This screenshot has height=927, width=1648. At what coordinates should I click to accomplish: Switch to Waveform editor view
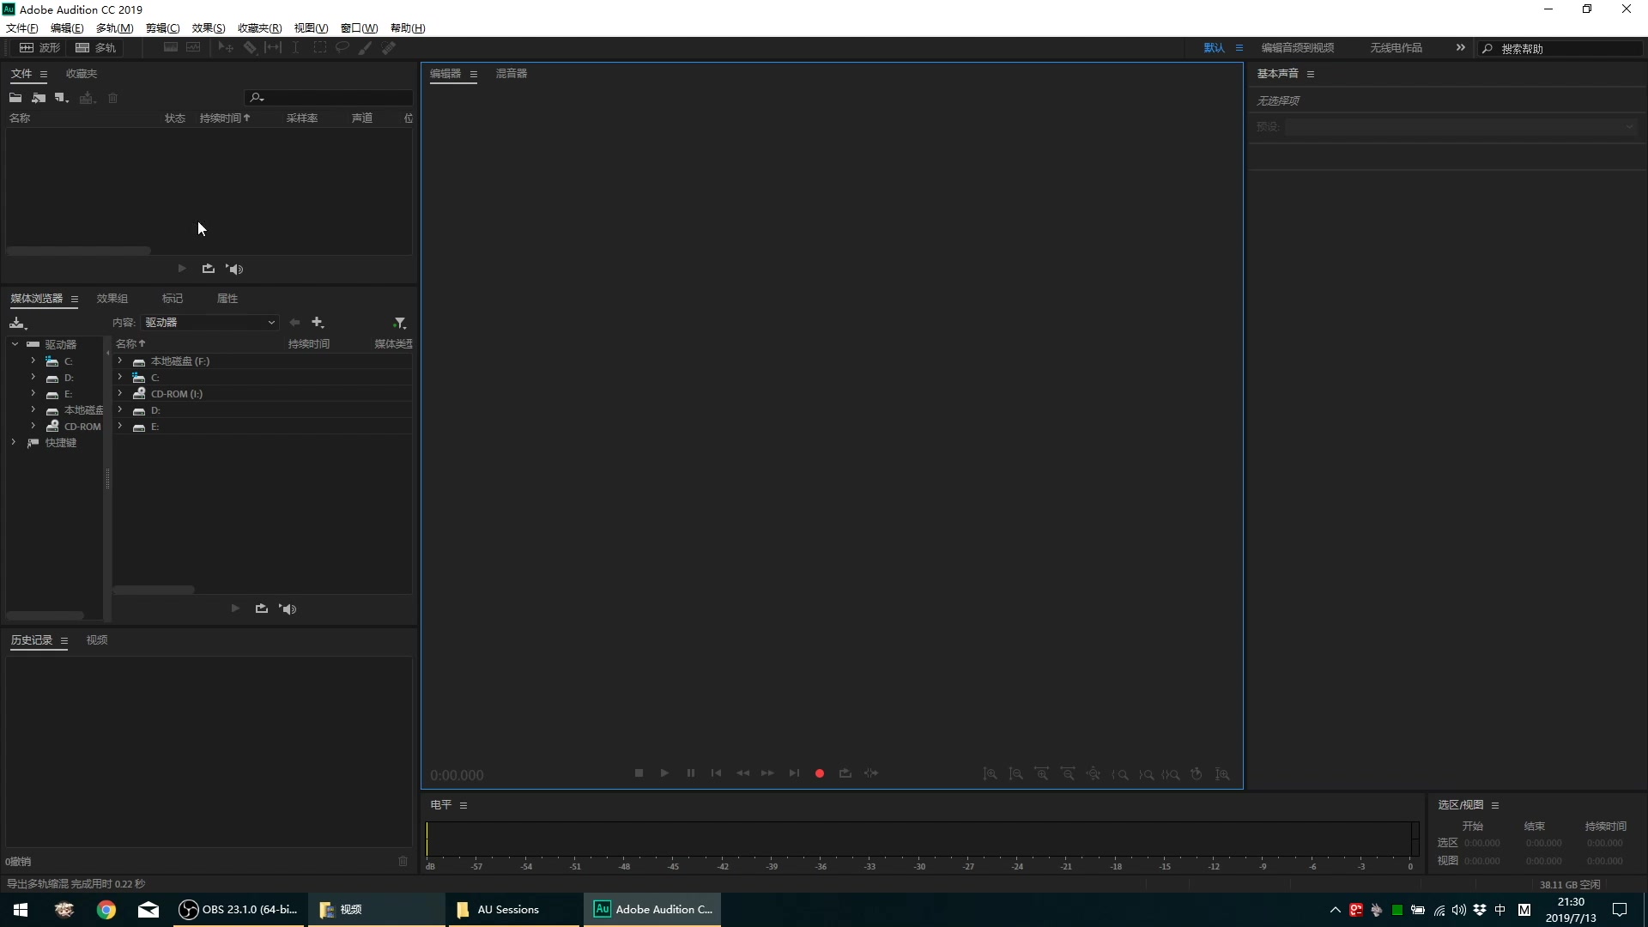pyautogui.click(x=40, y=47)
